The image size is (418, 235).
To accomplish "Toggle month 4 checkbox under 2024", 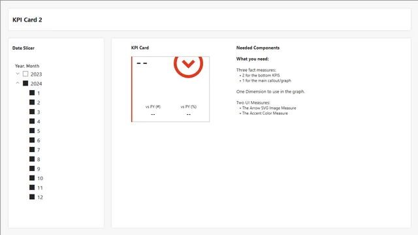I will 32,121.
